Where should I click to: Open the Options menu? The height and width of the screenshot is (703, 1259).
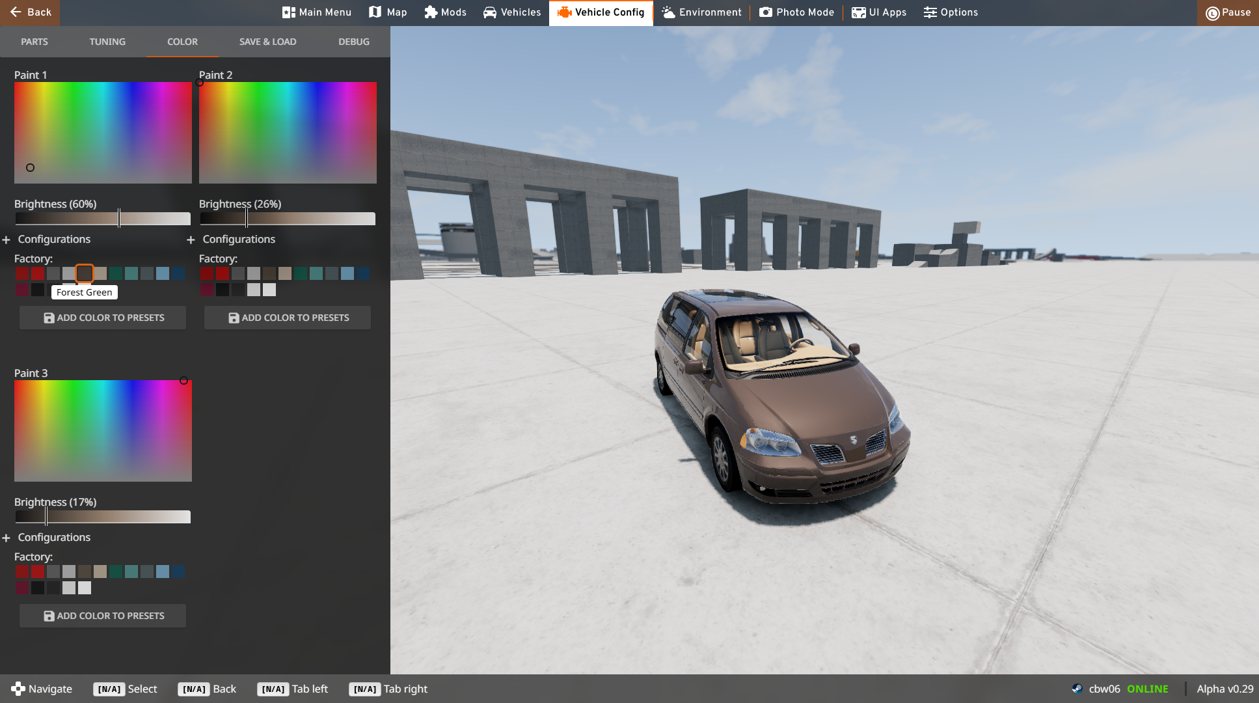coord(951,12)
